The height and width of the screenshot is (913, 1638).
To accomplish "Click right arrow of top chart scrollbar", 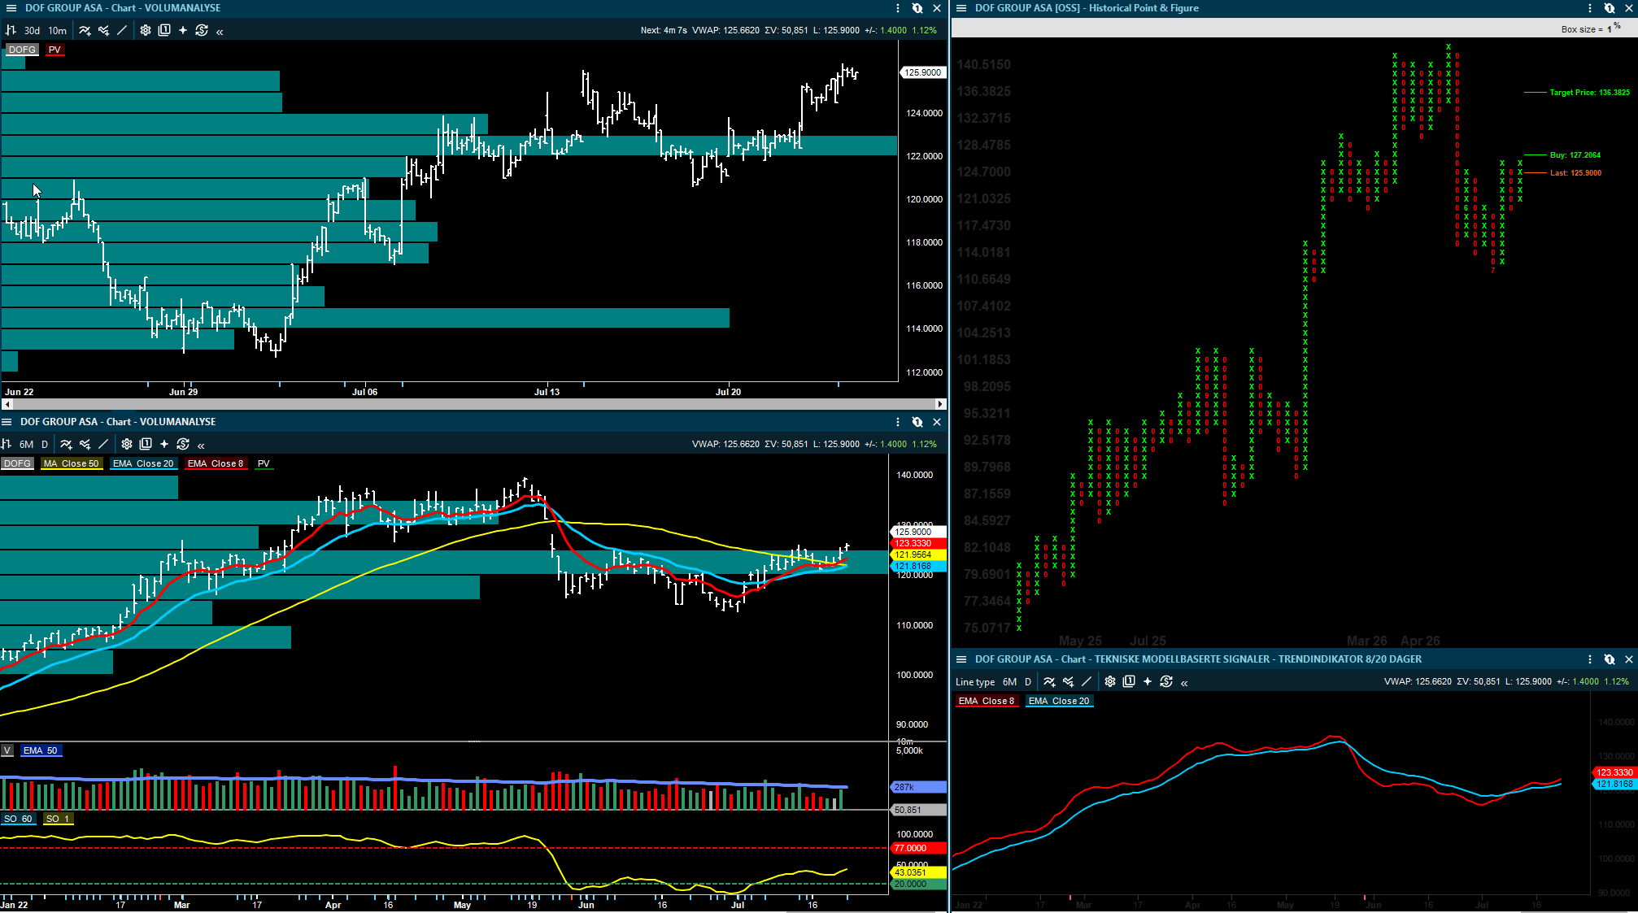I will click(x=941, y=404).
